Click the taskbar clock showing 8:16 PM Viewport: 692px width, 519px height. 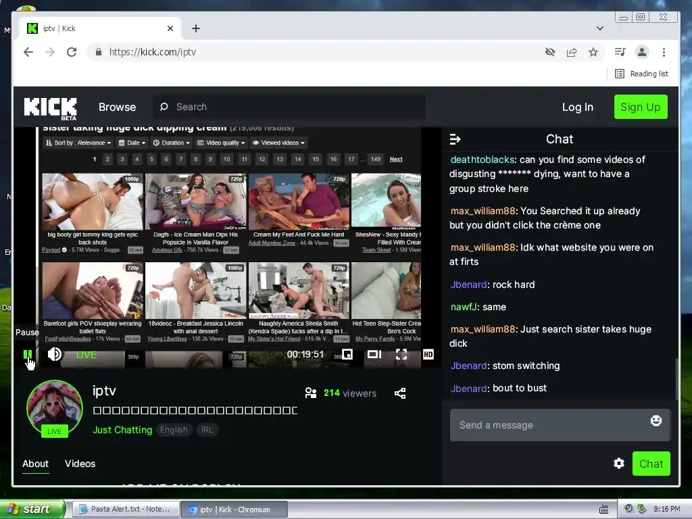tap(667, 509)
